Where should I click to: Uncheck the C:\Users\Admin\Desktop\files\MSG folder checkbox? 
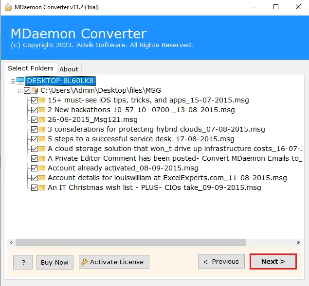coord(27,90)
